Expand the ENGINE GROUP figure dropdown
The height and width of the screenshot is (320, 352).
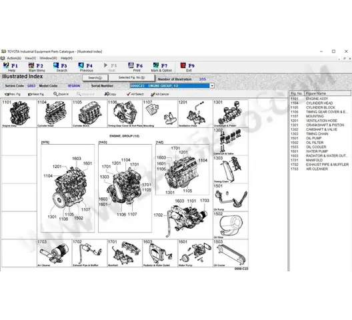(212, 86)
